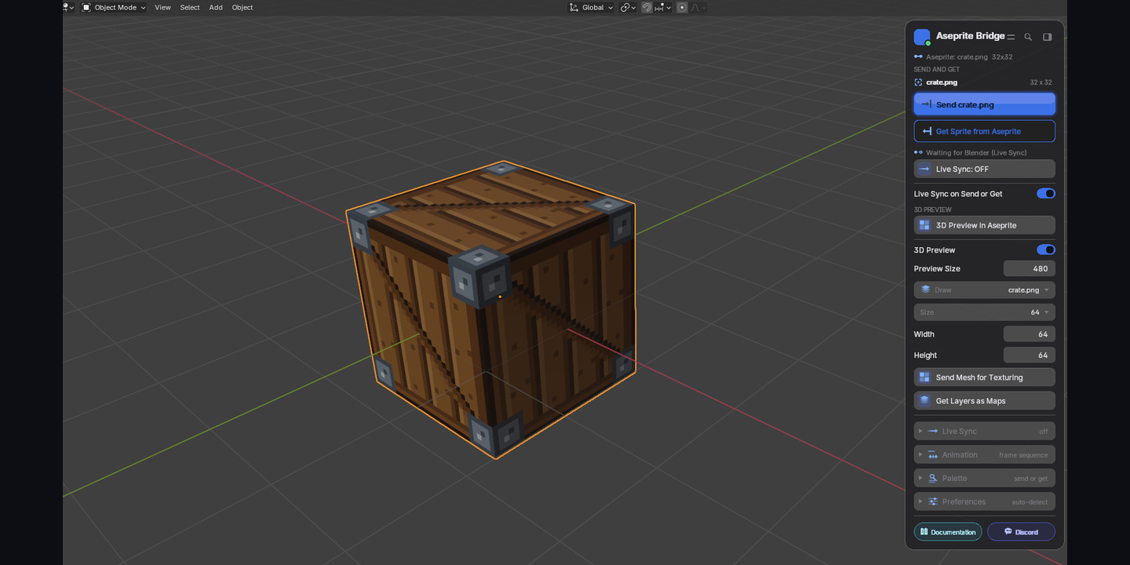Toggle the Live Sync on Send or Get switch
The image size is (1130, 565).
coord(1046,193)
